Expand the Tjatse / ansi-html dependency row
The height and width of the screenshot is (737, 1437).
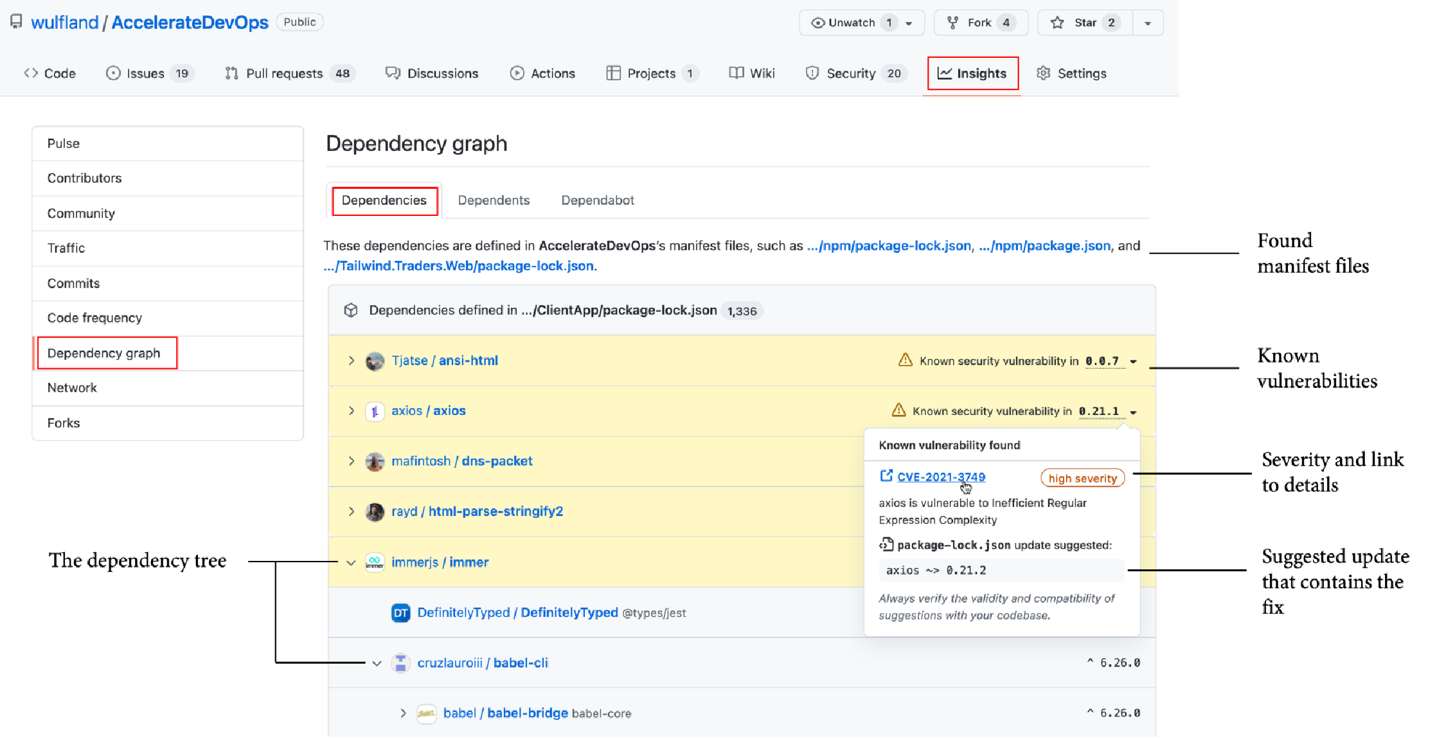[x=352, y=360]
